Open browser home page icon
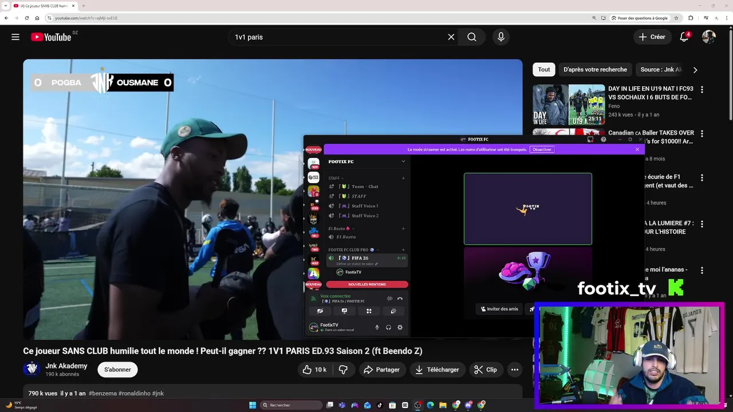The height and width of the screenshot is (412, 733). pyautogui.click(x=37, y=18)
